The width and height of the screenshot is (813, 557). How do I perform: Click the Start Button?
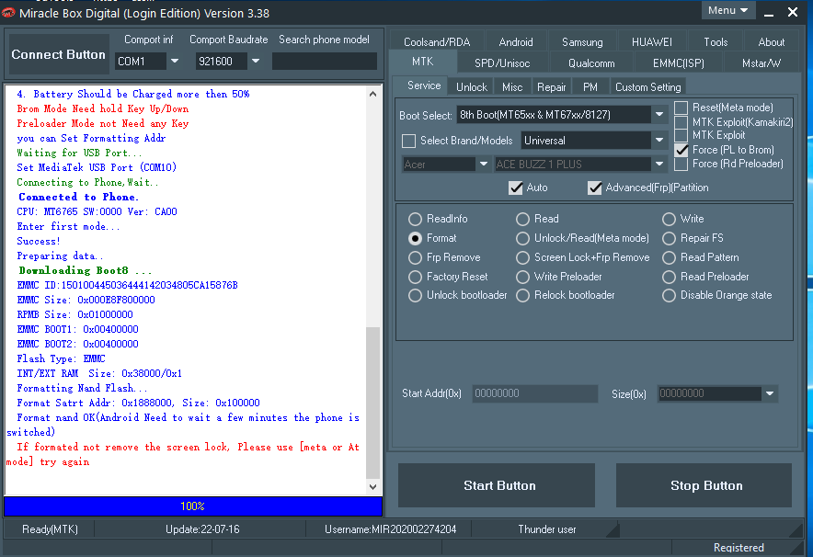tap(497, 485)
